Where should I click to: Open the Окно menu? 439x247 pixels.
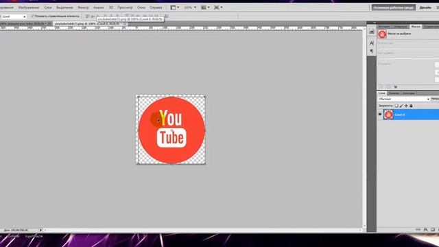[x=141, y=8]
